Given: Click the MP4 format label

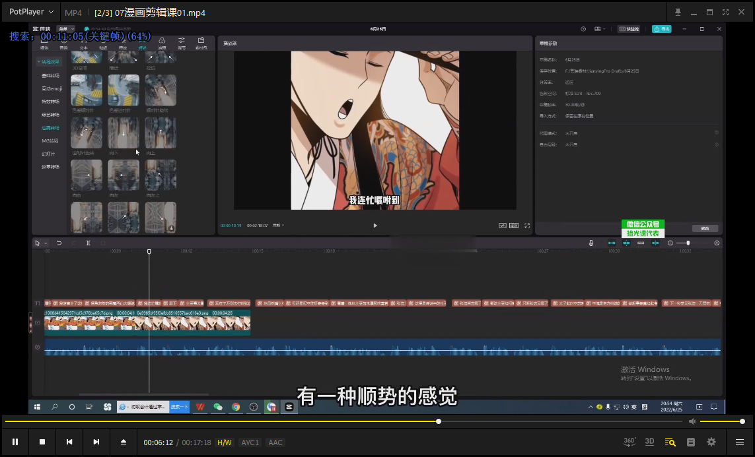Looking at the screenshot, I should [73, 13].
